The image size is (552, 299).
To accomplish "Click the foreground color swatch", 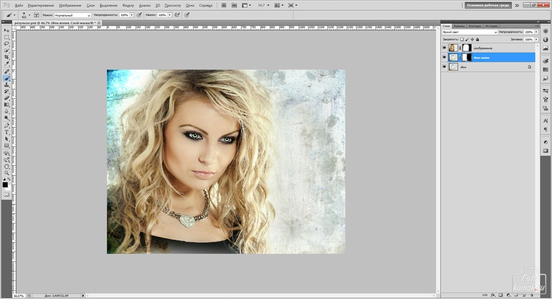I will pyautogui.click(x=5, y=185).
